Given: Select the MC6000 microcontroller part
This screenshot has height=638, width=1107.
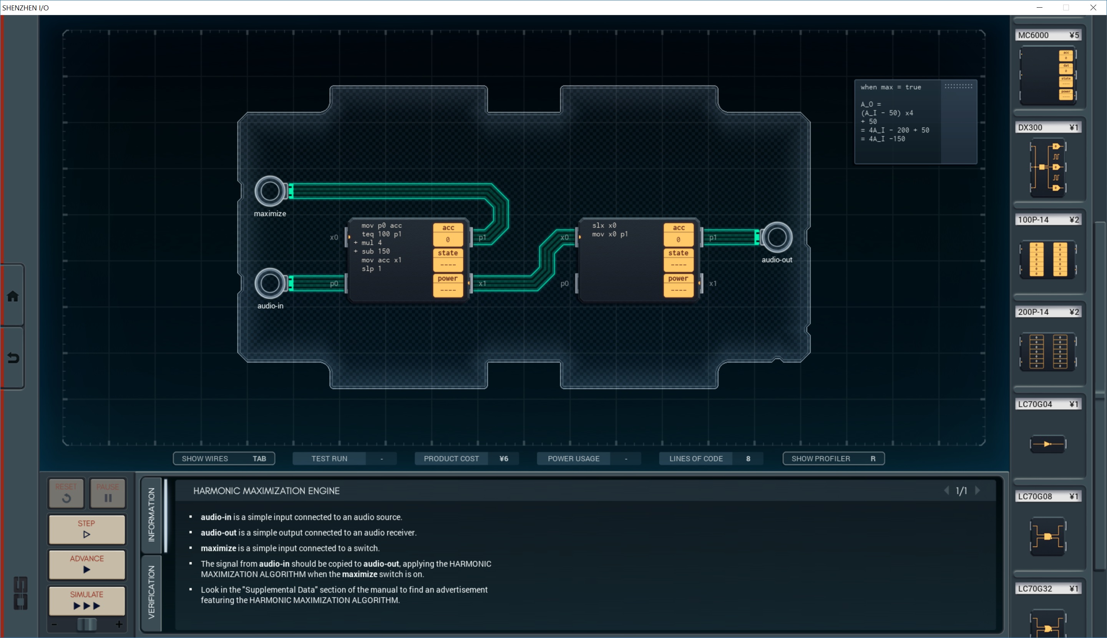Looking at the screenshot, I should coord(1047,75).
